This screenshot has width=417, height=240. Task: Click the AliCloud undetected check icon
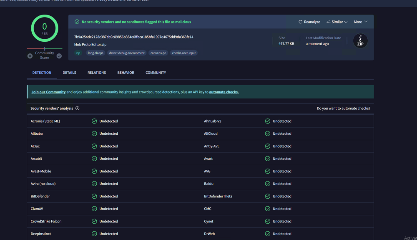point(268,134)
